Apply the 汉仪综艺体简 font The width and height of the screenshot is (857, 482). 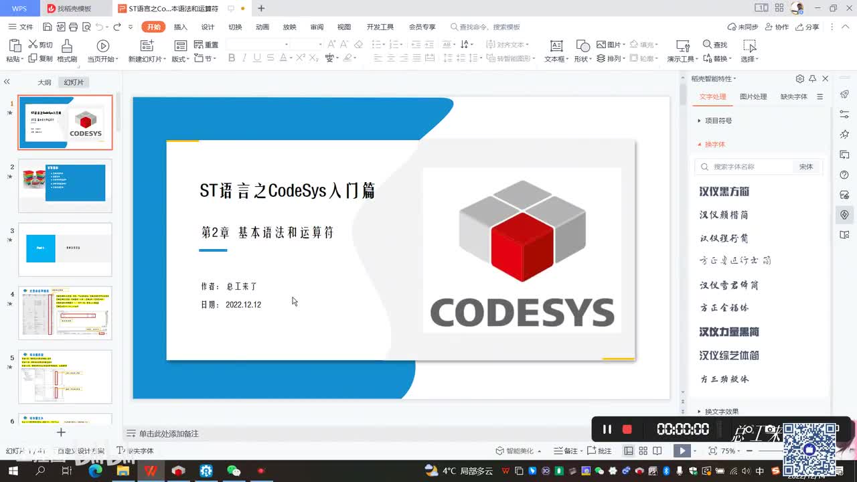tap(729, 355)
